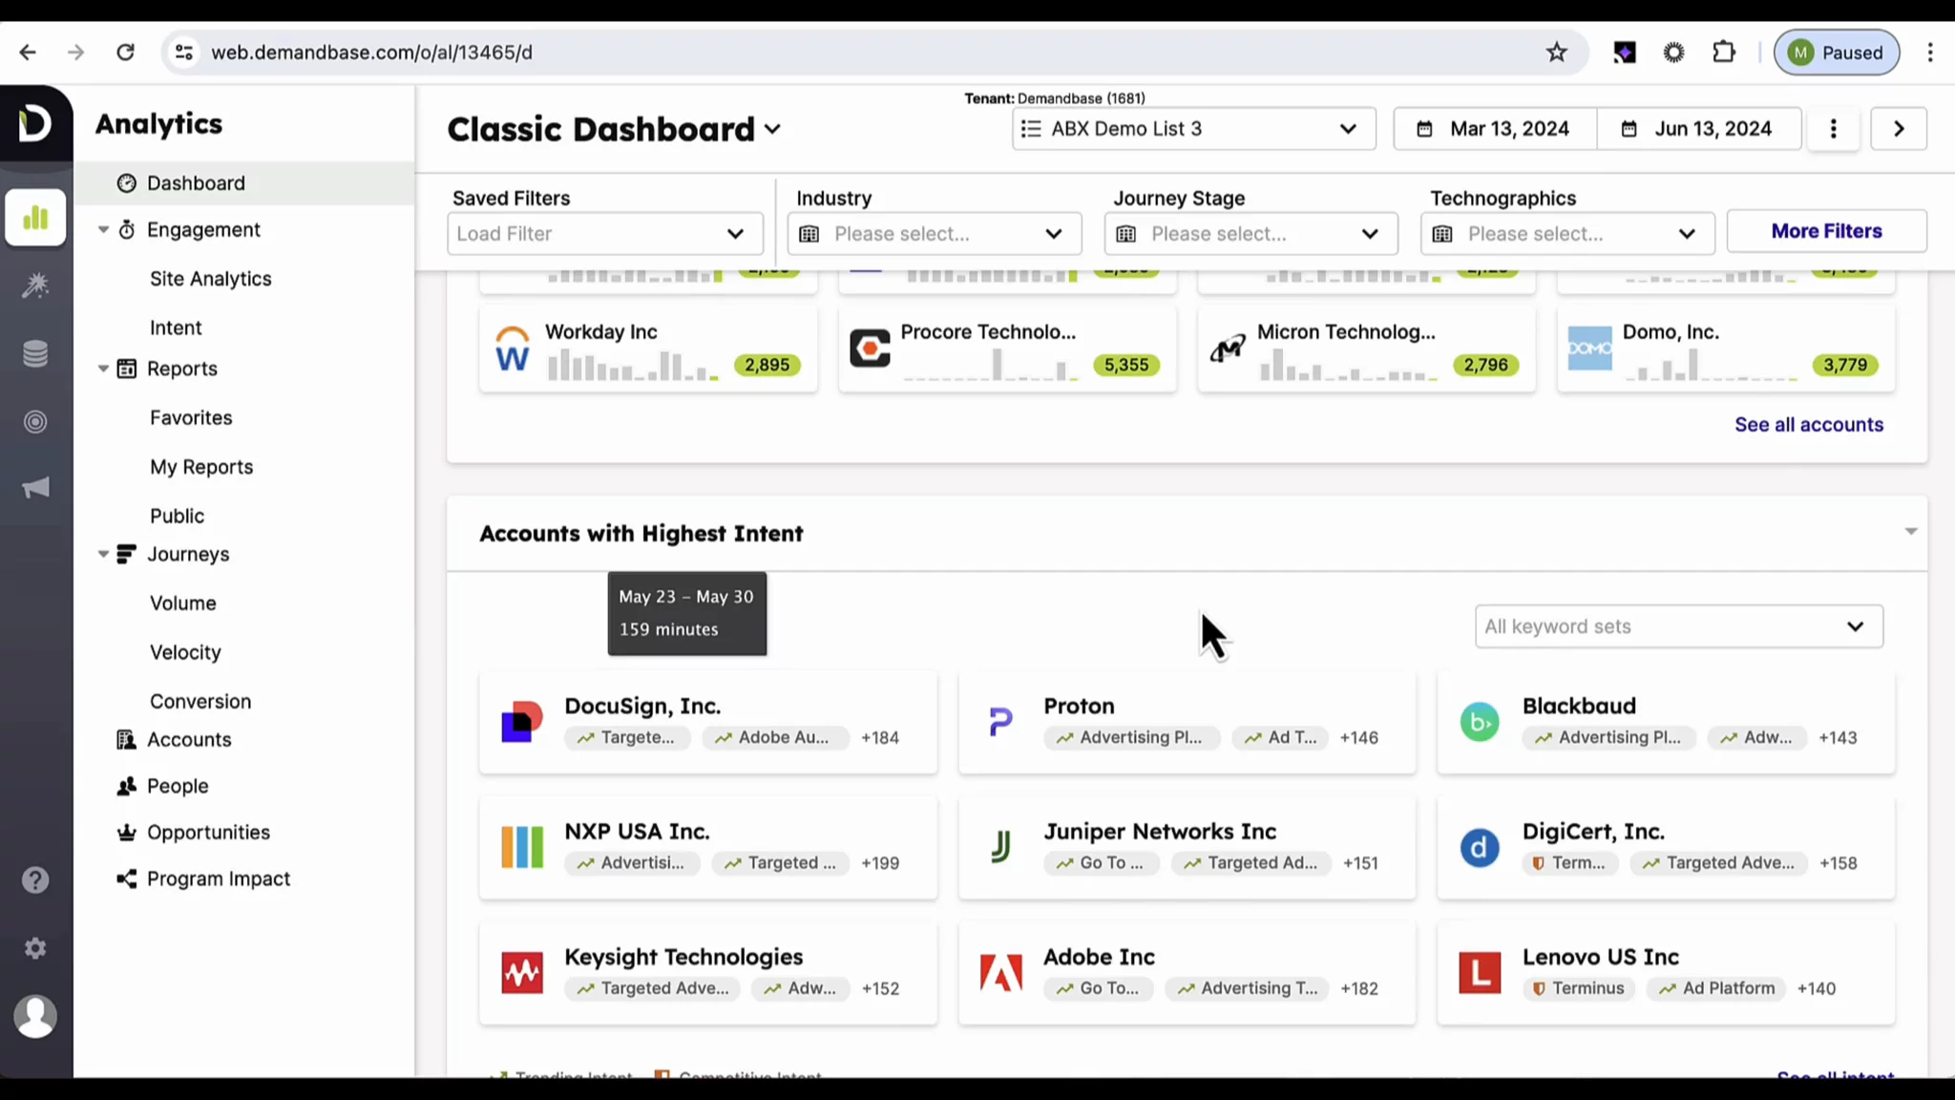This screenshot has height=1100, width=1955.
Task: Open the ABX Demo List 3 dropdown
Action: click(1193, 129)
